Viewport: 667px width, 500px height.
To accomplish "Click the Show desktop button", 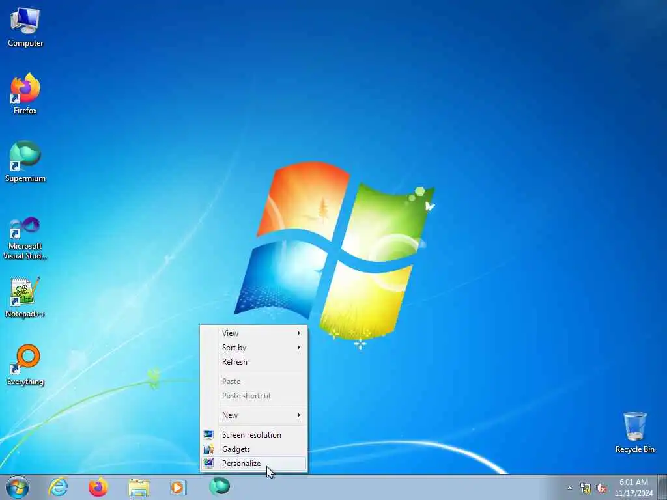I will (x=662, y=487).
